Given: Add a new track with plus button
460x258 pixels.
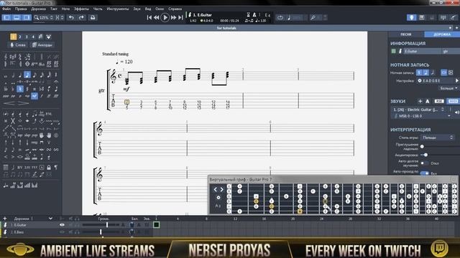Looking at the screenshot, I should tap(5, 219).
